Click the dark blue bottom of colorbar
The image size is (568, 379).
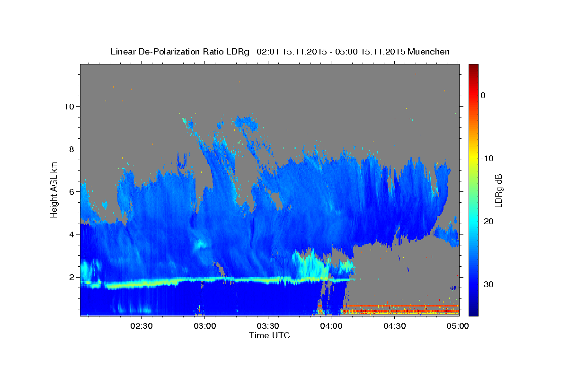point(473,310)
